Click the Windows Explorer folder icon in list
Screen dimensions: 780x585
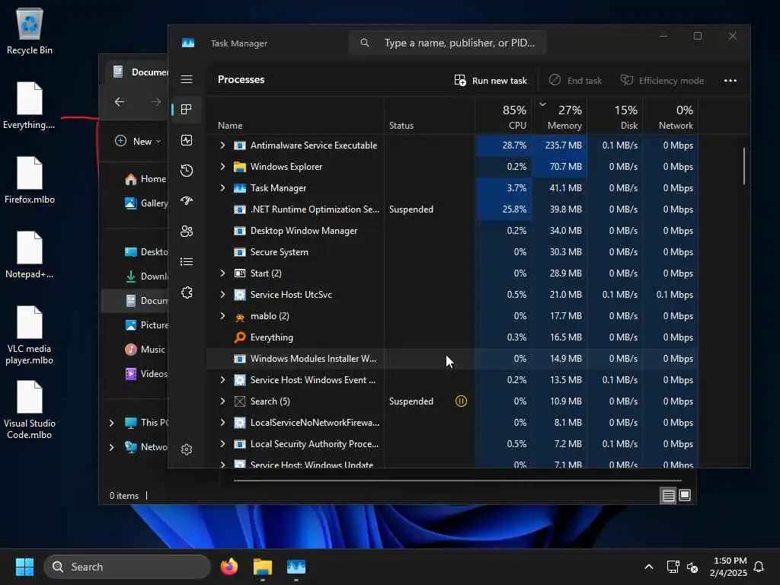click(x=240, y=167)
